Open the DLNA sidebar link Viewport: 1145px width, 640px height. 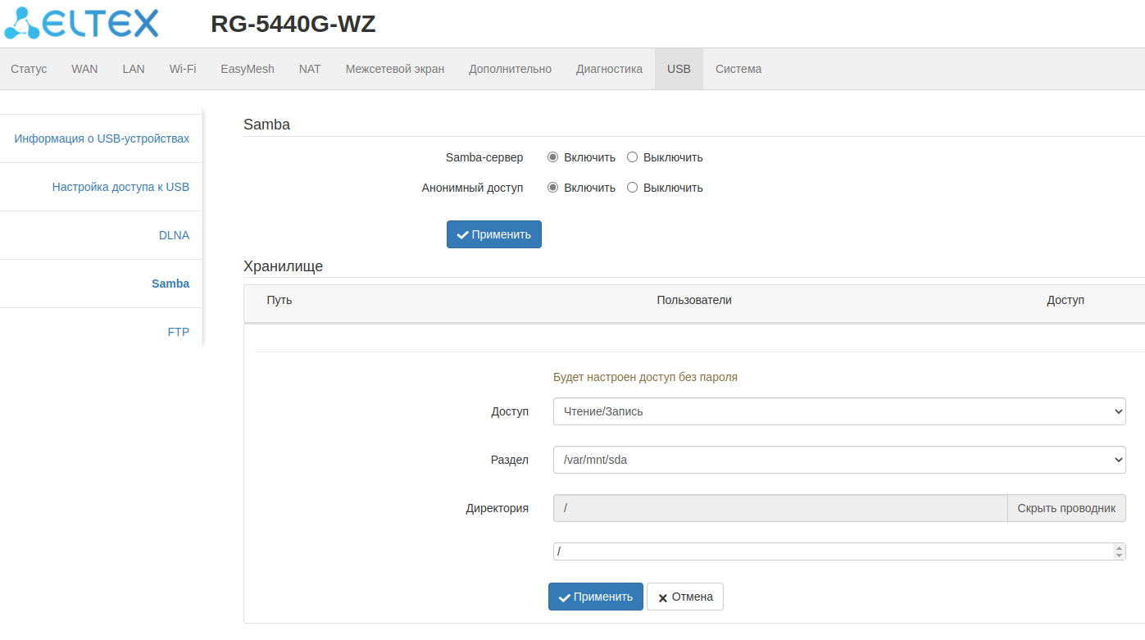point(174,235)
